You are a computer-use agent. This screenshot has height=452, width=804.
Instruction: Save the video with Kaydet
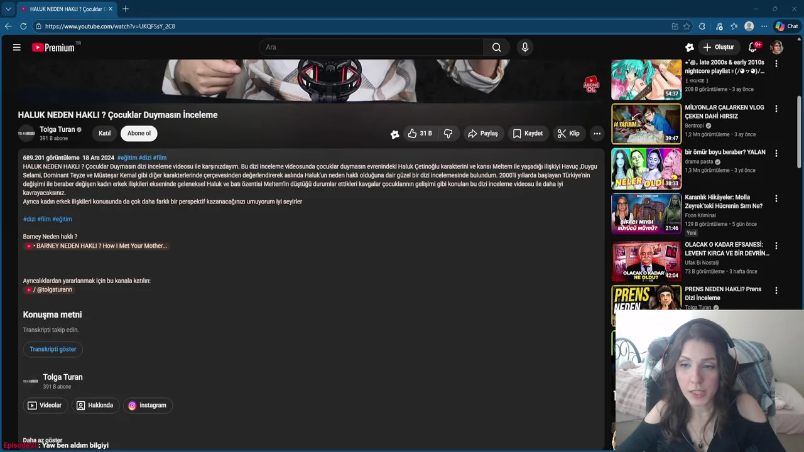coord(528,133)
